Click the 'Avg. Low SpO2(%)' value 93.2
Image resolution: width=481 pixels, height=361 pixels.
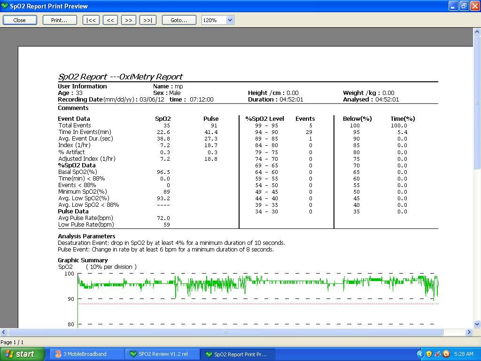point(163,199)
